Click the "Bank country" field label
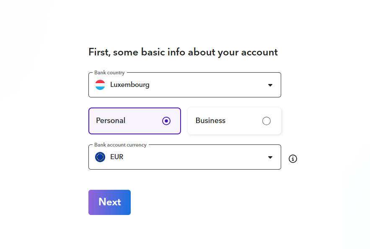Image resolution: width=370 pixels, height=249 pixels. click(109, 73)
